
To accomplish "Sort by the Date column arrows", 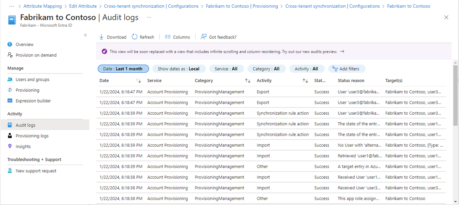I will tap(138, 81).
